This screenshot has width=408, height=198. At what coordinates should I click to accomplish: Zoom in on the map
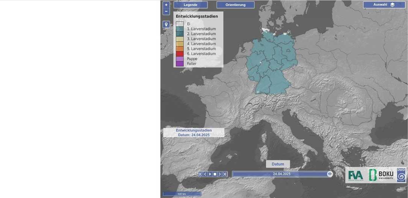tap(166, 5)
